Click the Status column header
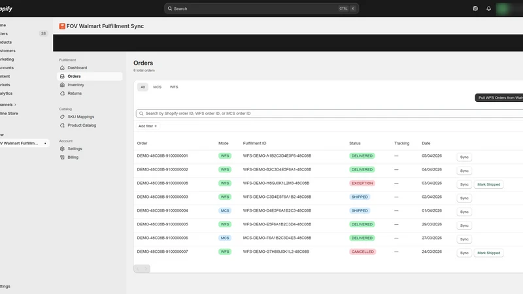The width and height of the screenshot is (523, 294). [355, 143]
